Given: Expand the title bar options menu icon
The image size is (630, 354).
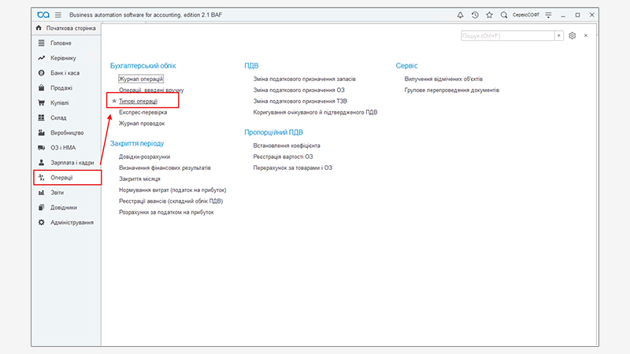Looking at the screenshot, I should pyautogui.click(x=548, y=15).
